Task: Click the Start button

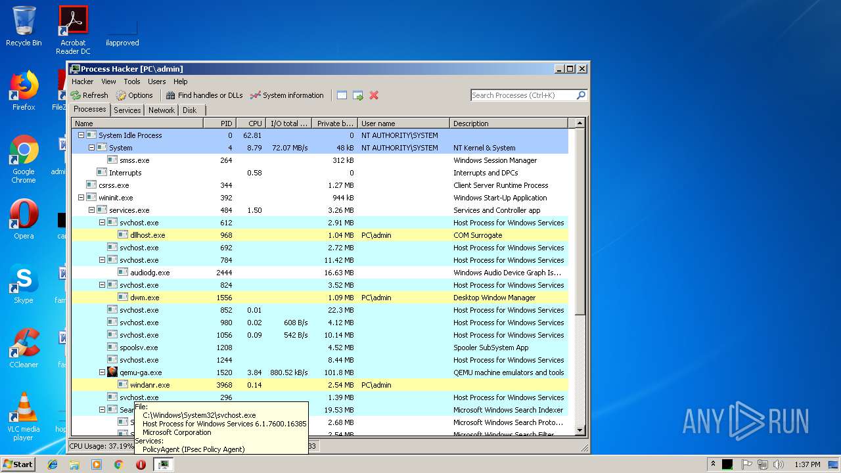Action: [x=18, y=464]
